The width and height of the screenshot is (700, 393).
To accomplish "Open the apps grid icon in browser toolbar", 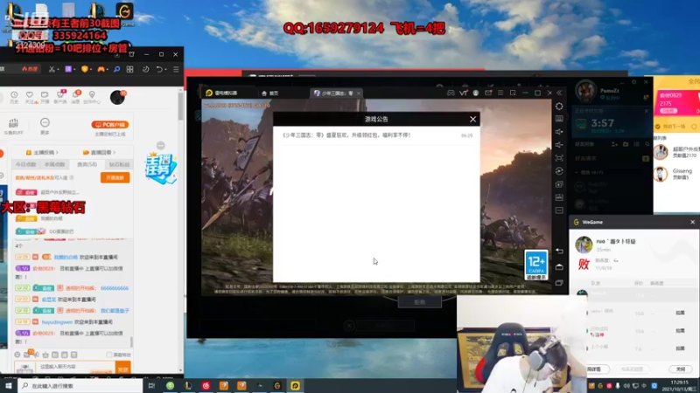I will pyautogui.click(x=129, y=70).
